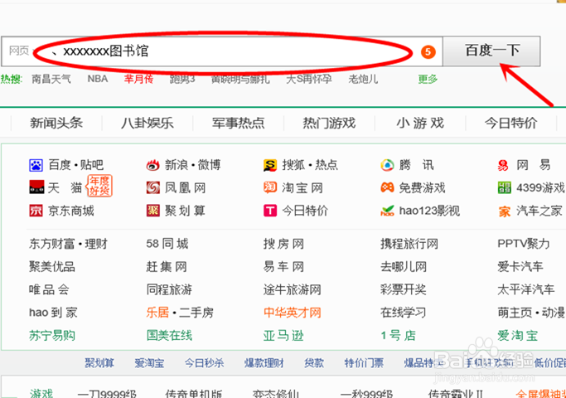The image size is (566, 398).
Task: Open the 彩票开奖 link
Action: click(404, 289)
